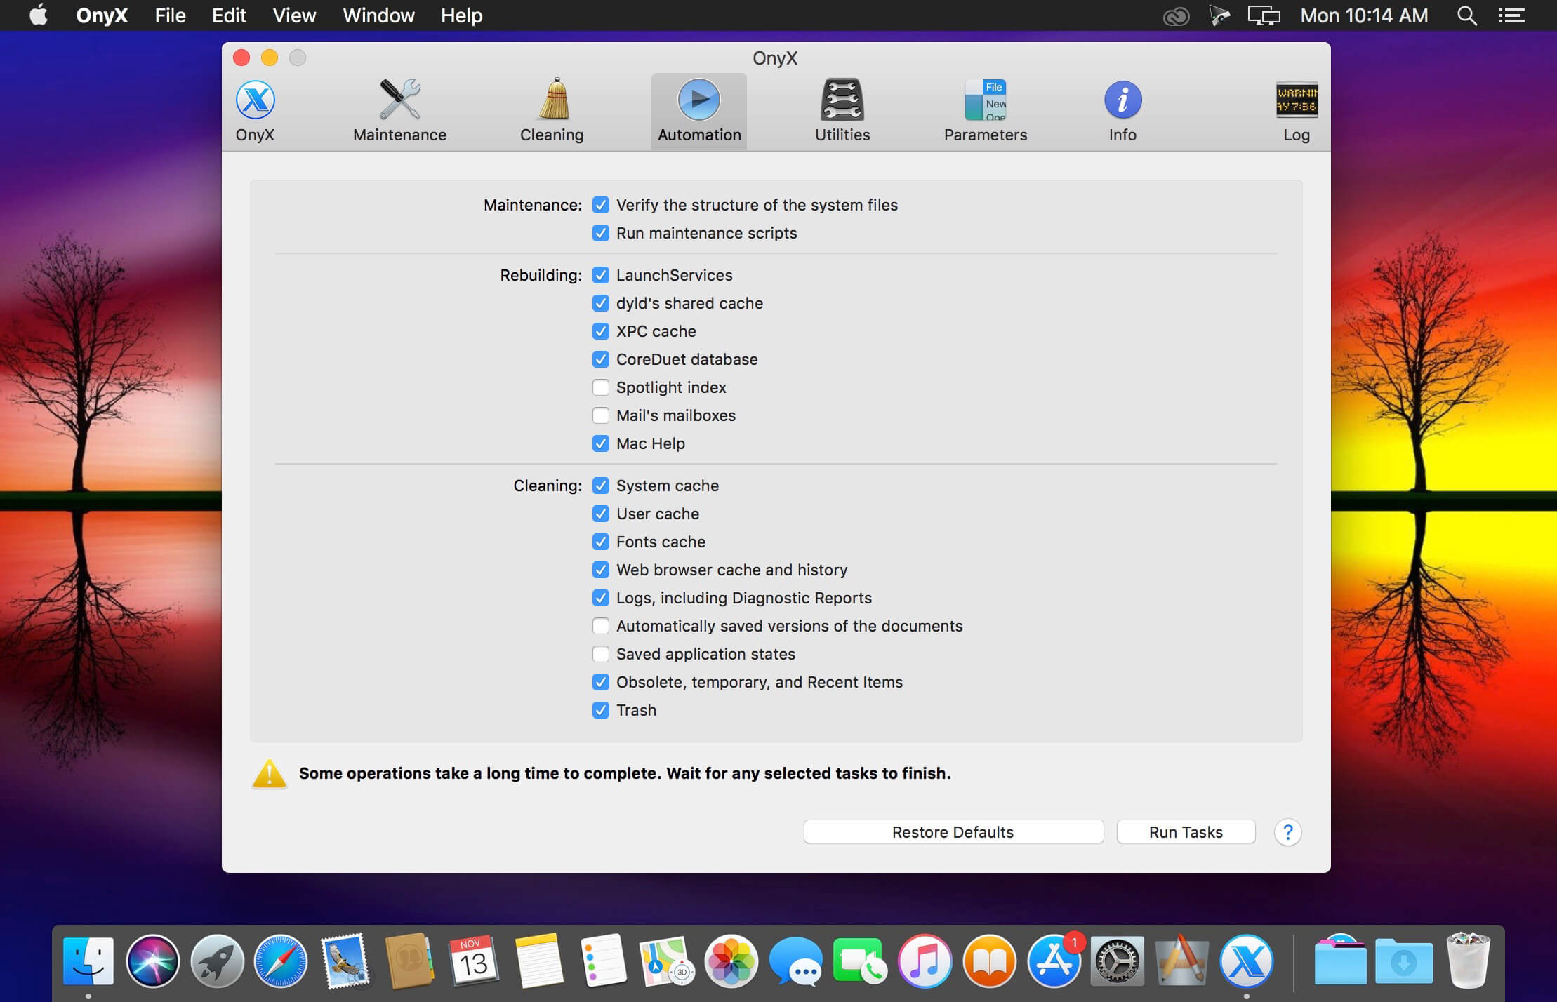Open iBooks in the Dock

pos(989,961)
